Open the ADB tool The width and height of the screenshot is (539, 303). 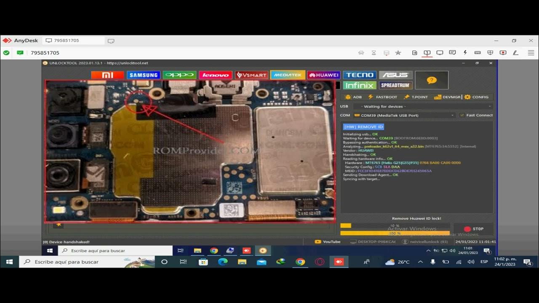click(353, 97)
